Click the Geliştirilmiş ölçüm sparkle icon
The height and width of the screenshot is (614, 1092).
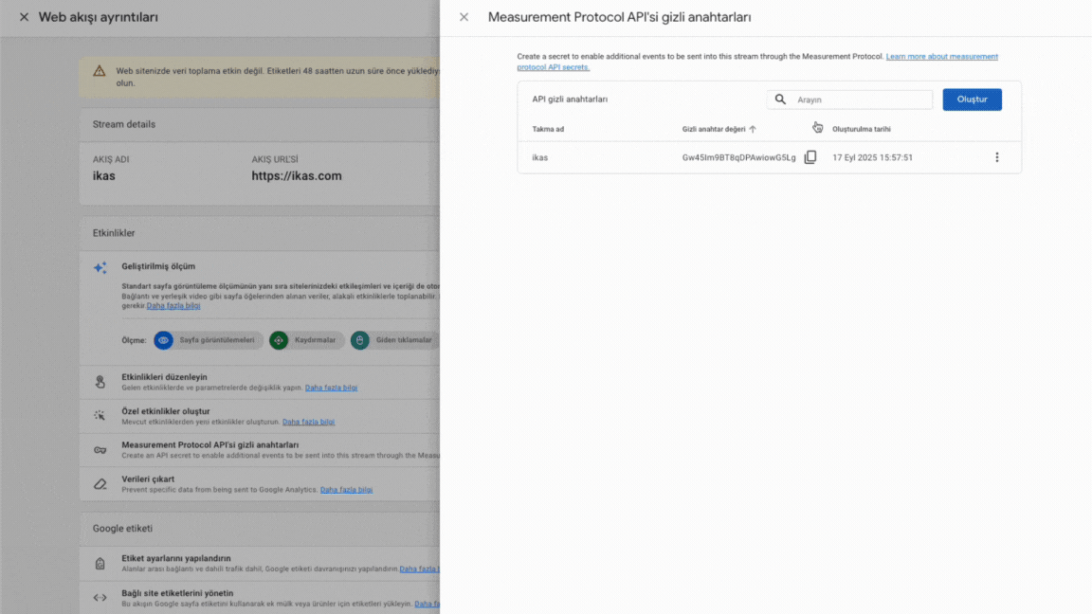[100, 268]
